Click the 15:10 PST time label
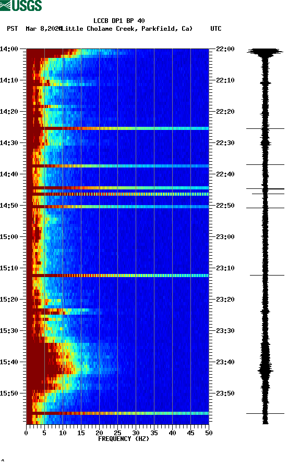The height and width of the screenshot is (466, 288). click(9, 268)
